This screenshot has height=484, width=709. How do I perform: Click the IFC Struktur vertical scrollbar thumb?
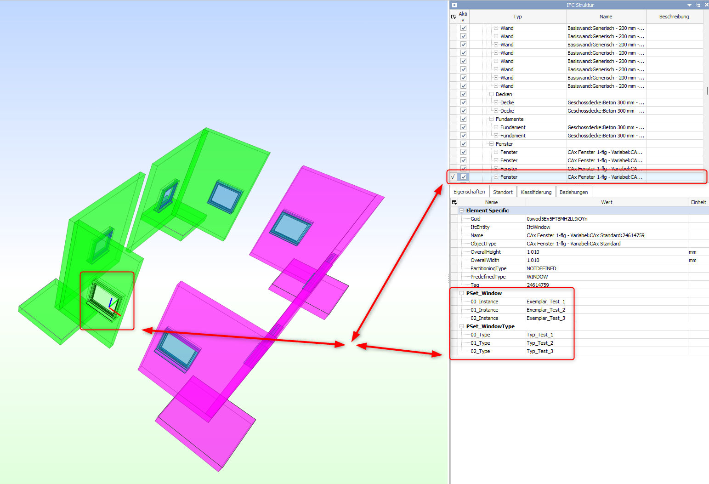coord(707,91)
